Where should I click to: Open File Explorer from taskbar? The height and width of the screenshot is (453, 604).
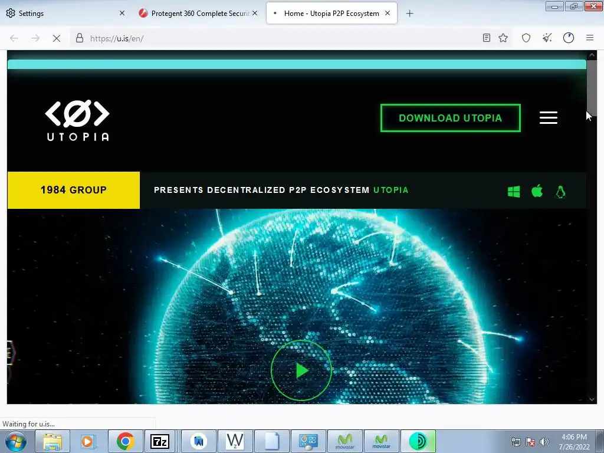(52, 441)
